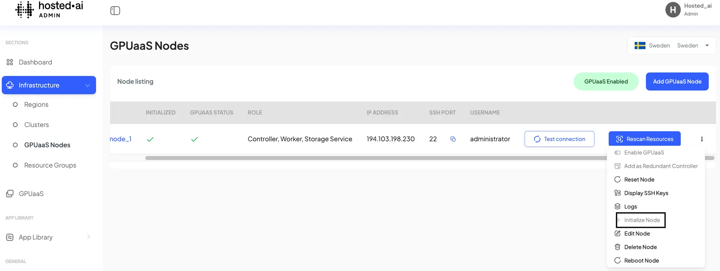Select the Resource Groups radio bullet
Viewport: 720px width, 271px height.
[15, 165]
